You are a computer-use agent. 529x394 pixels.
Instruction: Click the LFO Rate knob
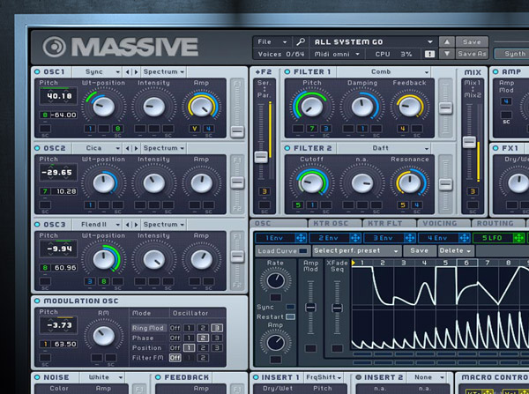[276, 280]
